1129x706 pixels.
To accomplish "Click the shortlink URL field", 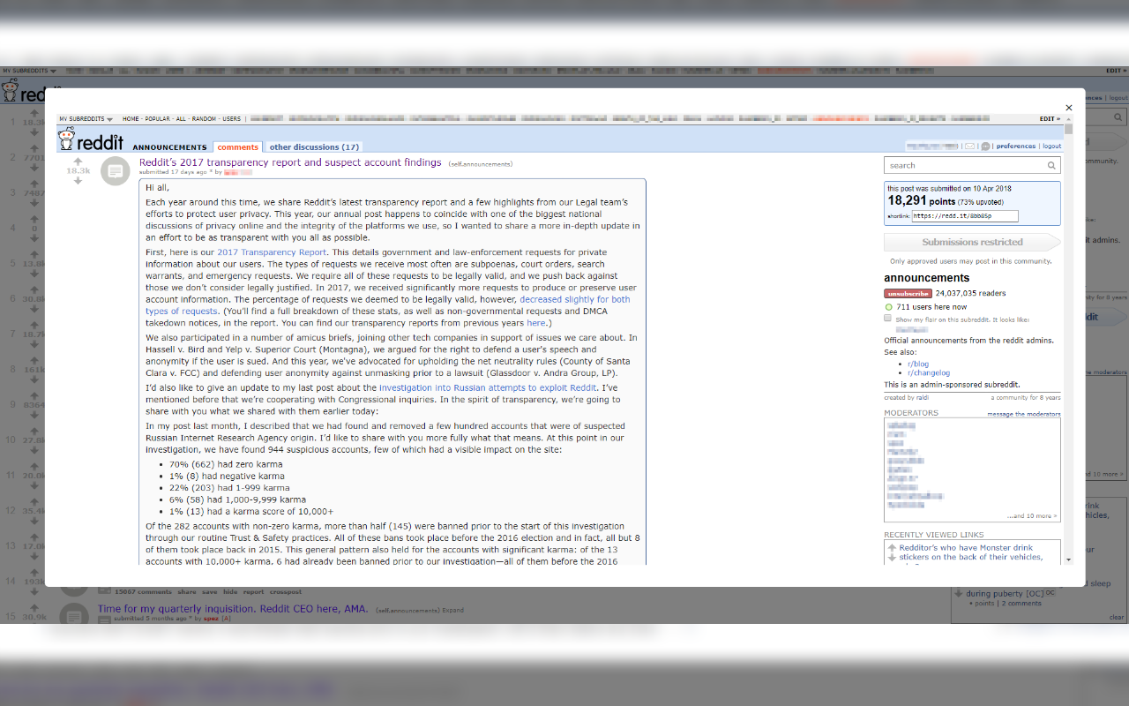I will (x=965, y=215).
